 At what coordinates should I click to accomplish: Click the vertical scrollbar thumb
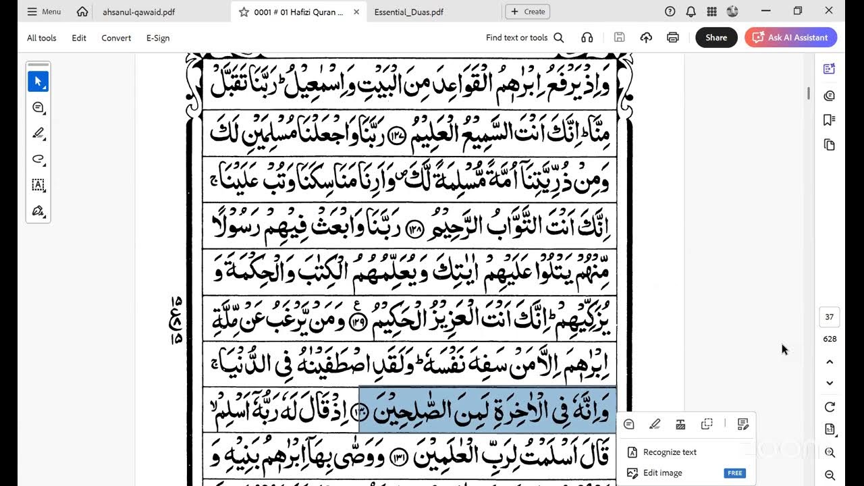click(x=808, y=93)
